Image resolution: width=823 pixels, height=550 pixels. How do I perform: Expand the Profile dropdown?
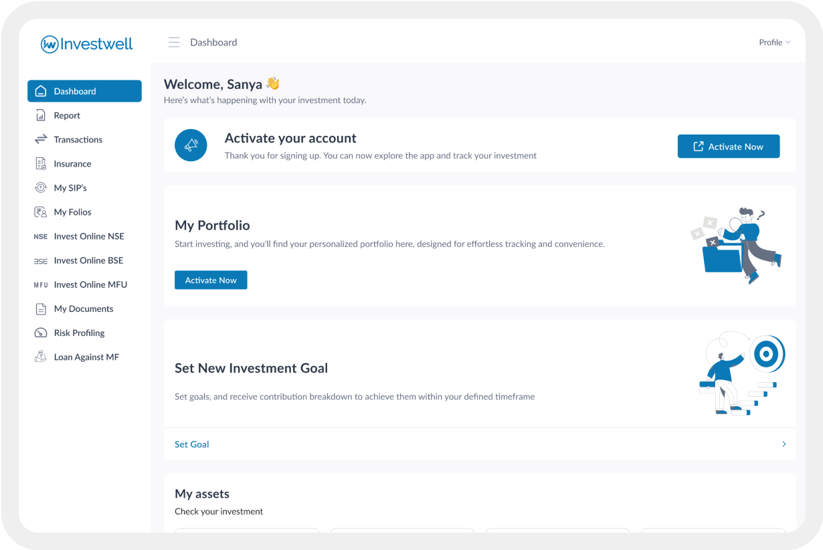(x=774, y=42)
